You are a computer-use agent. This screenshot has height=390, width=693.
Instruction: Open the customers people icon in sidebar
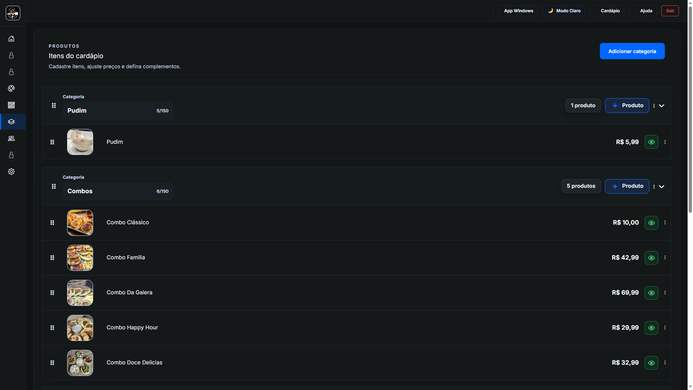(11, 138)
